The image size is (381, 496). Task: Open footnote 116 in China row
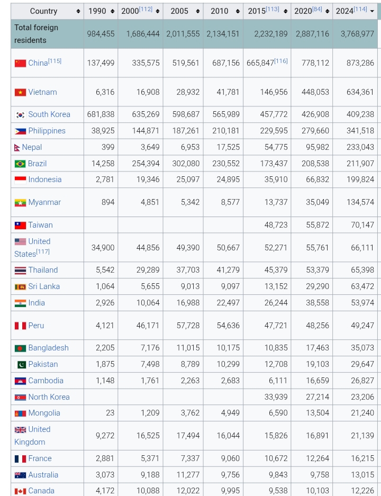click(281, 61)
